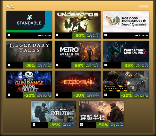
Task: Click the HK$ 57.85 Contractors price
Action: (142, 67)
